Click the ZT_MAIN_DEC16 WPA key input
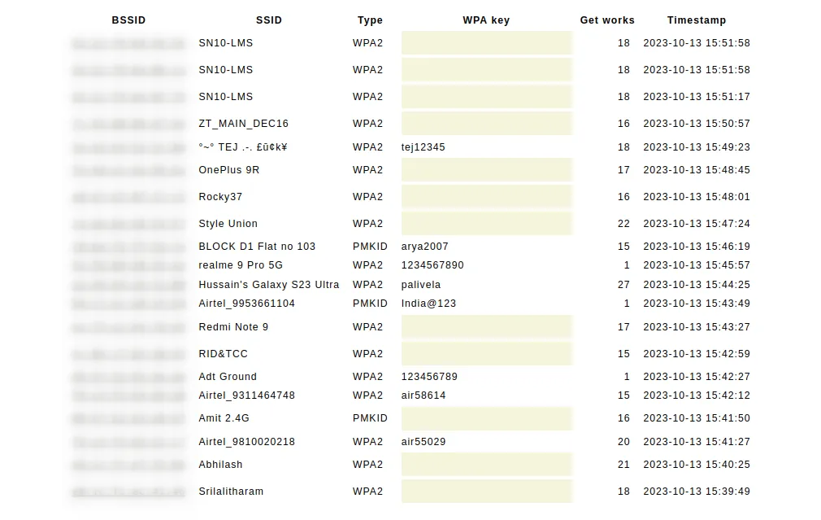 (x=486, y=123)
